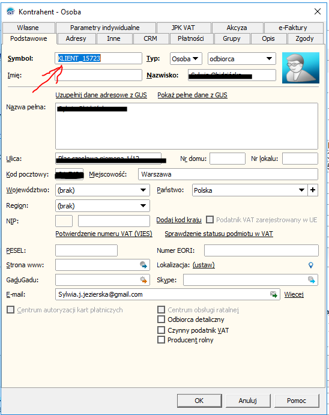The image size is (329, 415).
Task: Tick the Producent rolny checkbox
Action: point(161,339)
